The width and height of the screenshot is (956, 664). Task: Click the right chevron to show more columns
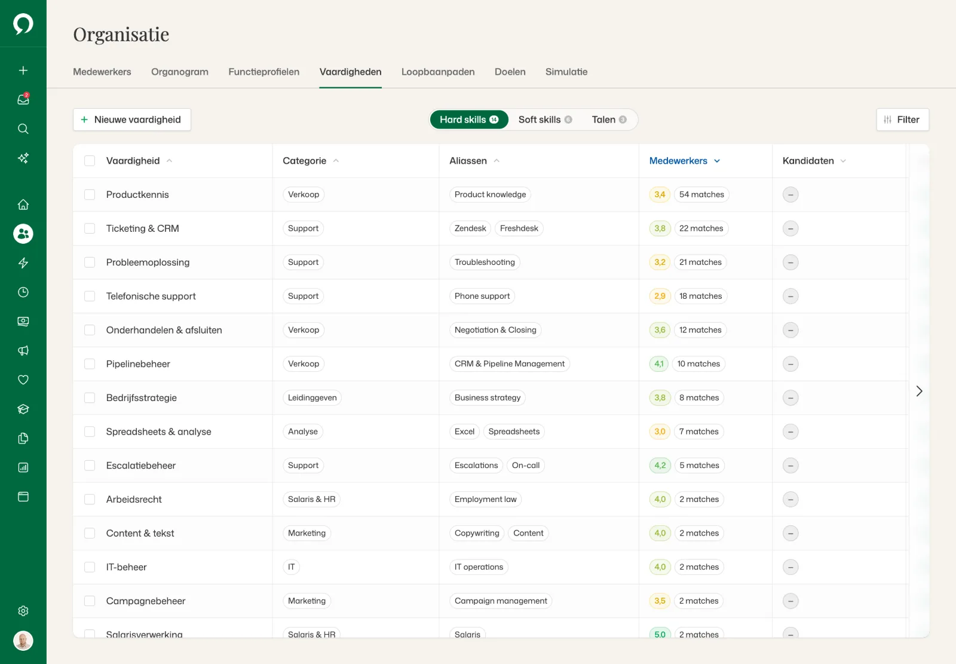coord(919,391)
